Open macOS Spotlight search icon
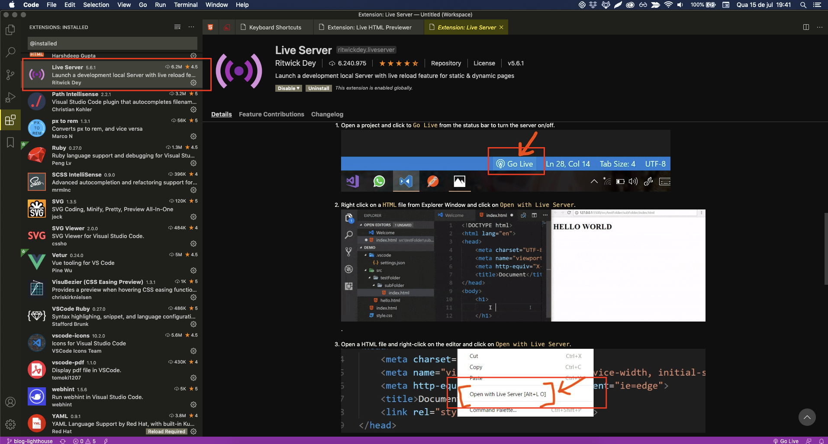The width and height of the screenshot is (828, 444). coord(803,5)
